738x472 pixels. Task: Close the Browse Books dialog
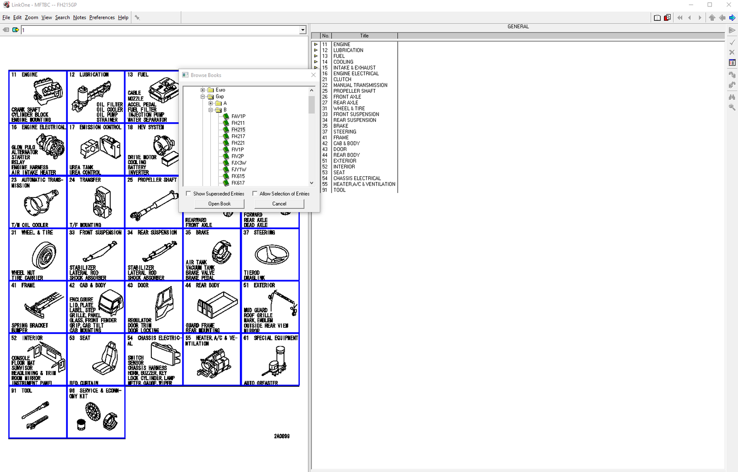pos(314,75)
